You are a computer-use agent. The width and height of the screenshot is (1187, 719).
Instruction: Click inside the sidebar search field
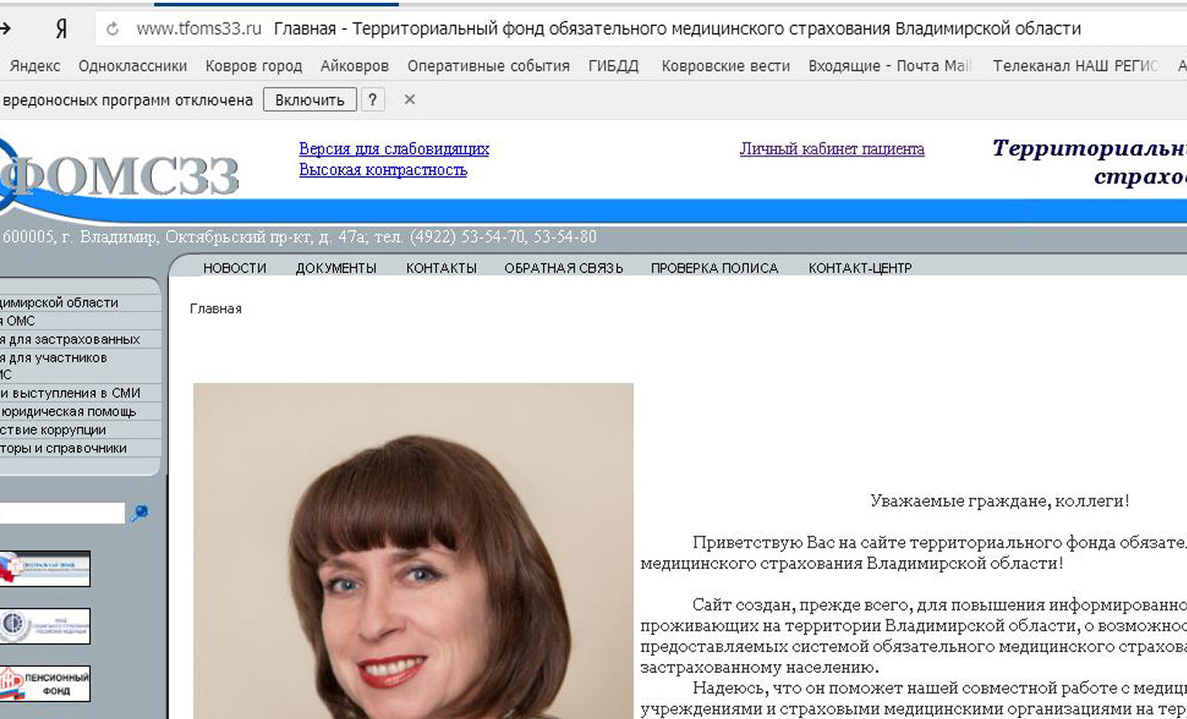pos(63,512)
